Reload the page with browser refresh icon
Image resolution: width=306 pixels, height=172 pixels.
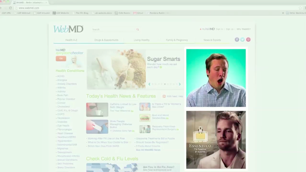(10, 8)
